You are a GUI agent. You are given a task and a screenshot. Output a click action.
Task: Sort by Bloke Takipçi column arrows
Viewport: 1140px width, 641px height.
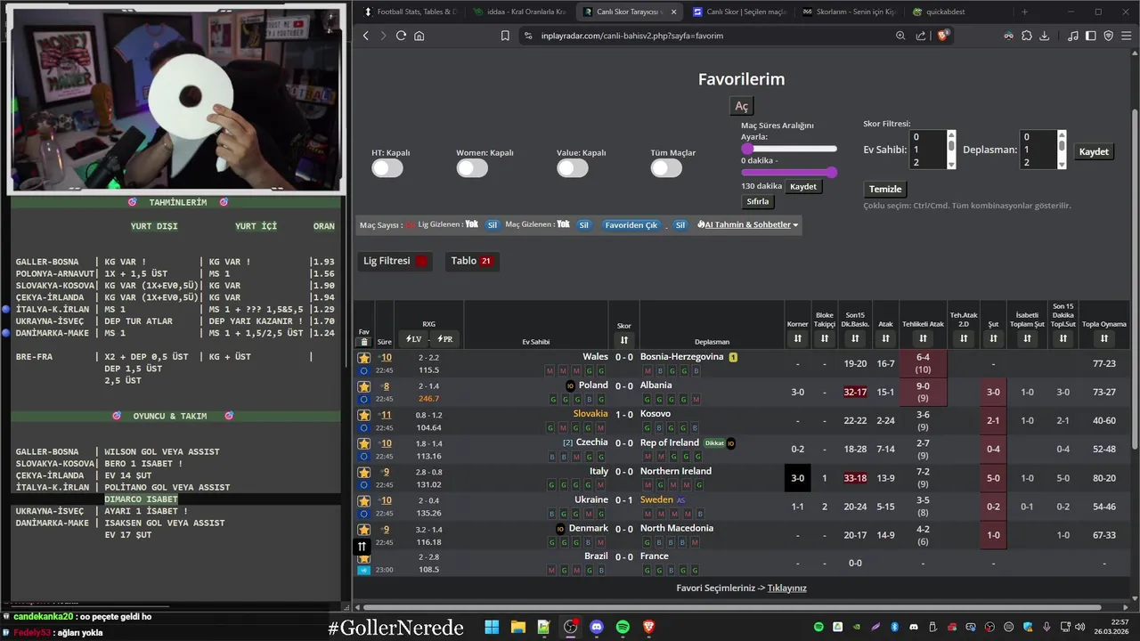coord(825,339)
